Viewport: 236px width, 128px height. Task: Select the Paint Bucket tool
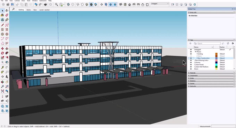pyautogui.click(x=2, y=15)
